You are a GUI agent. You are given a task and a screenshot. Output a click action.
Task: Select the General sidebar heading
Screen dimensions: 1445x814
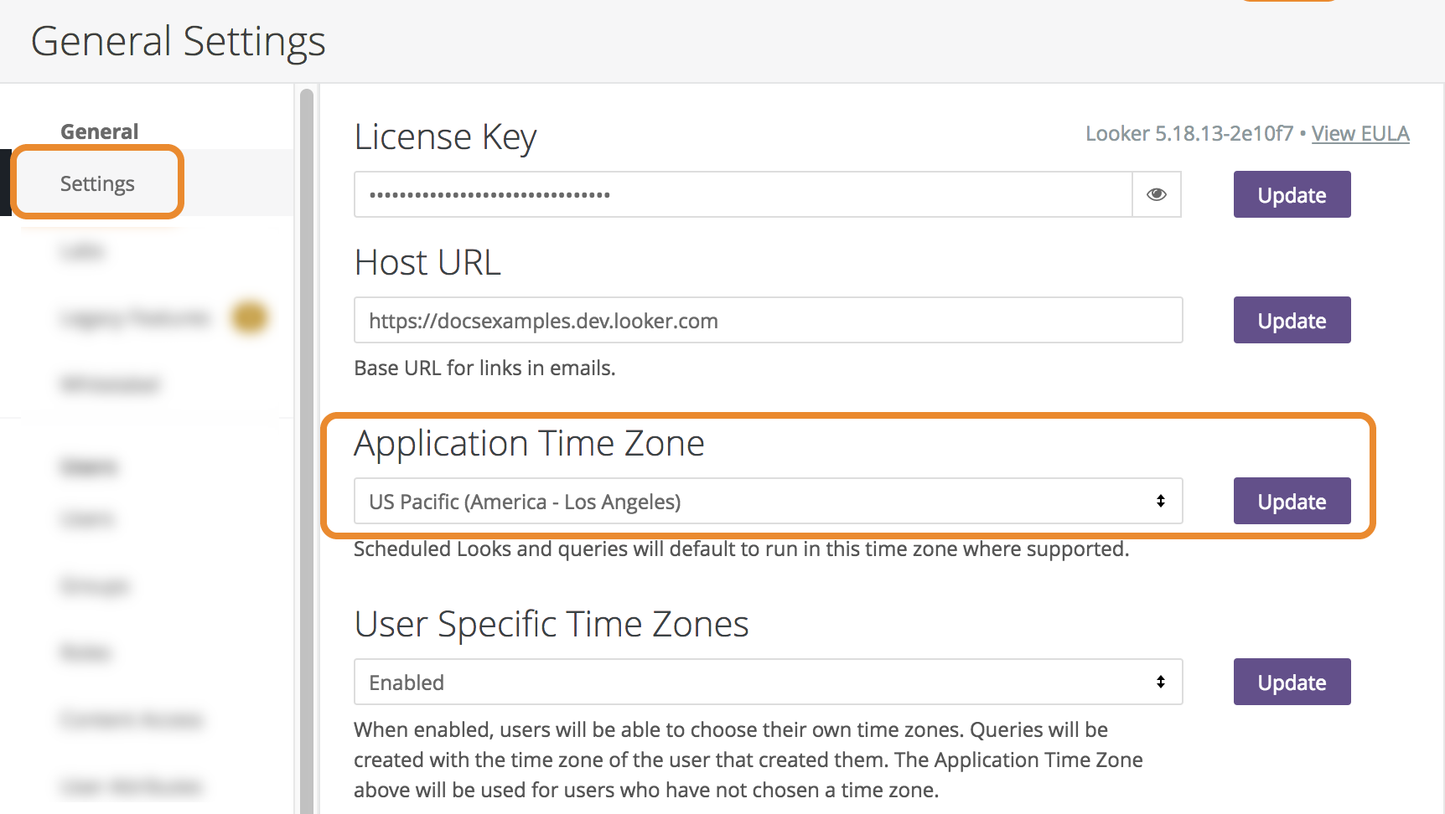[x=100, y=131]
